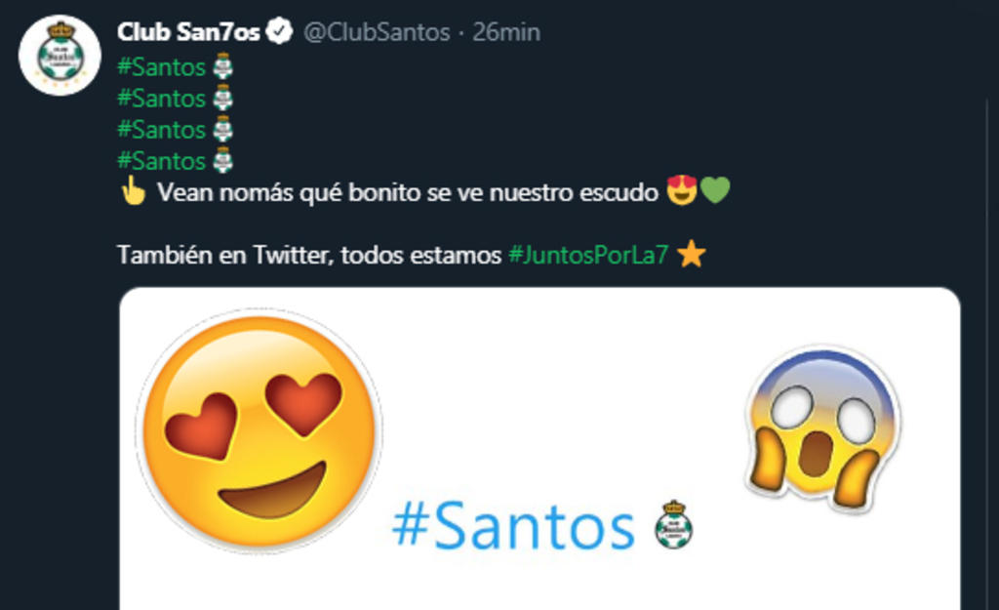Click the 26min tweet timestamp
999x610 pixels.
click(506, 32)
